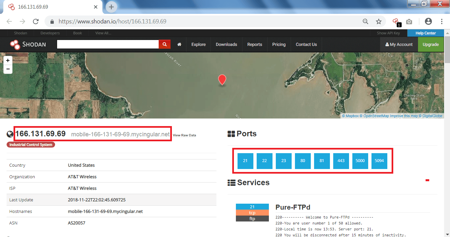Click the Shodan logo in navbar

28,45
